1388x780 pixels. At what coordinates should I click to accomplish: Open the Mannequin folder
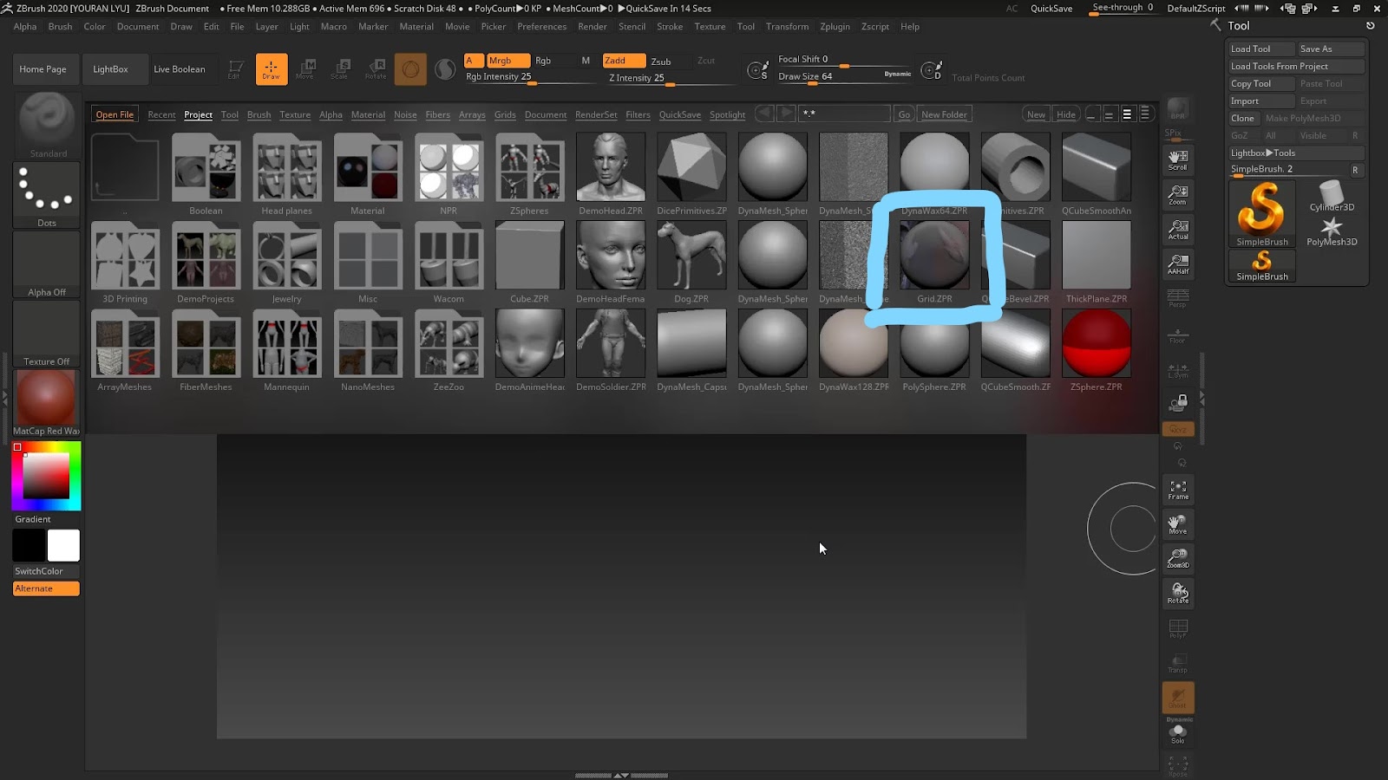tap(287, 351)
